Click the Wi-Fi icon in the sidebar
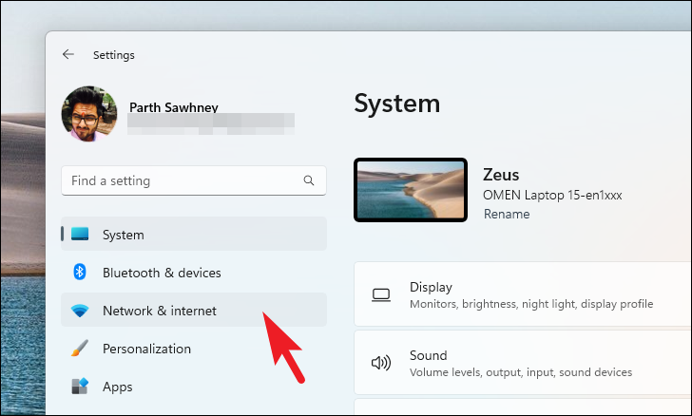The width and height of the screenshot is (692, 416). [x=80, y=311]
